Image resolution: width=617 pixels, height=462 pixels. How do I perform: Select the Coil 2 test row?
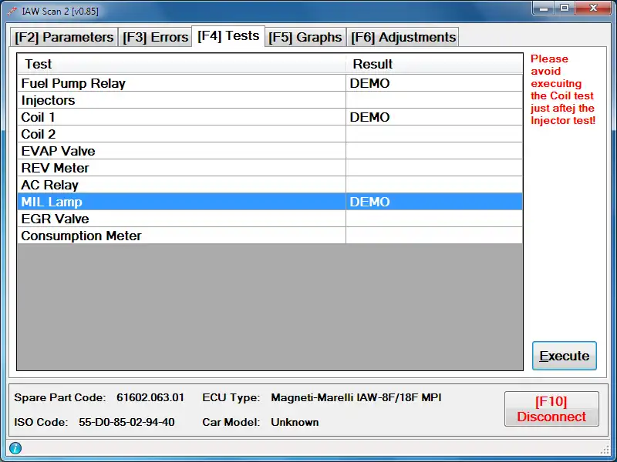270,134
